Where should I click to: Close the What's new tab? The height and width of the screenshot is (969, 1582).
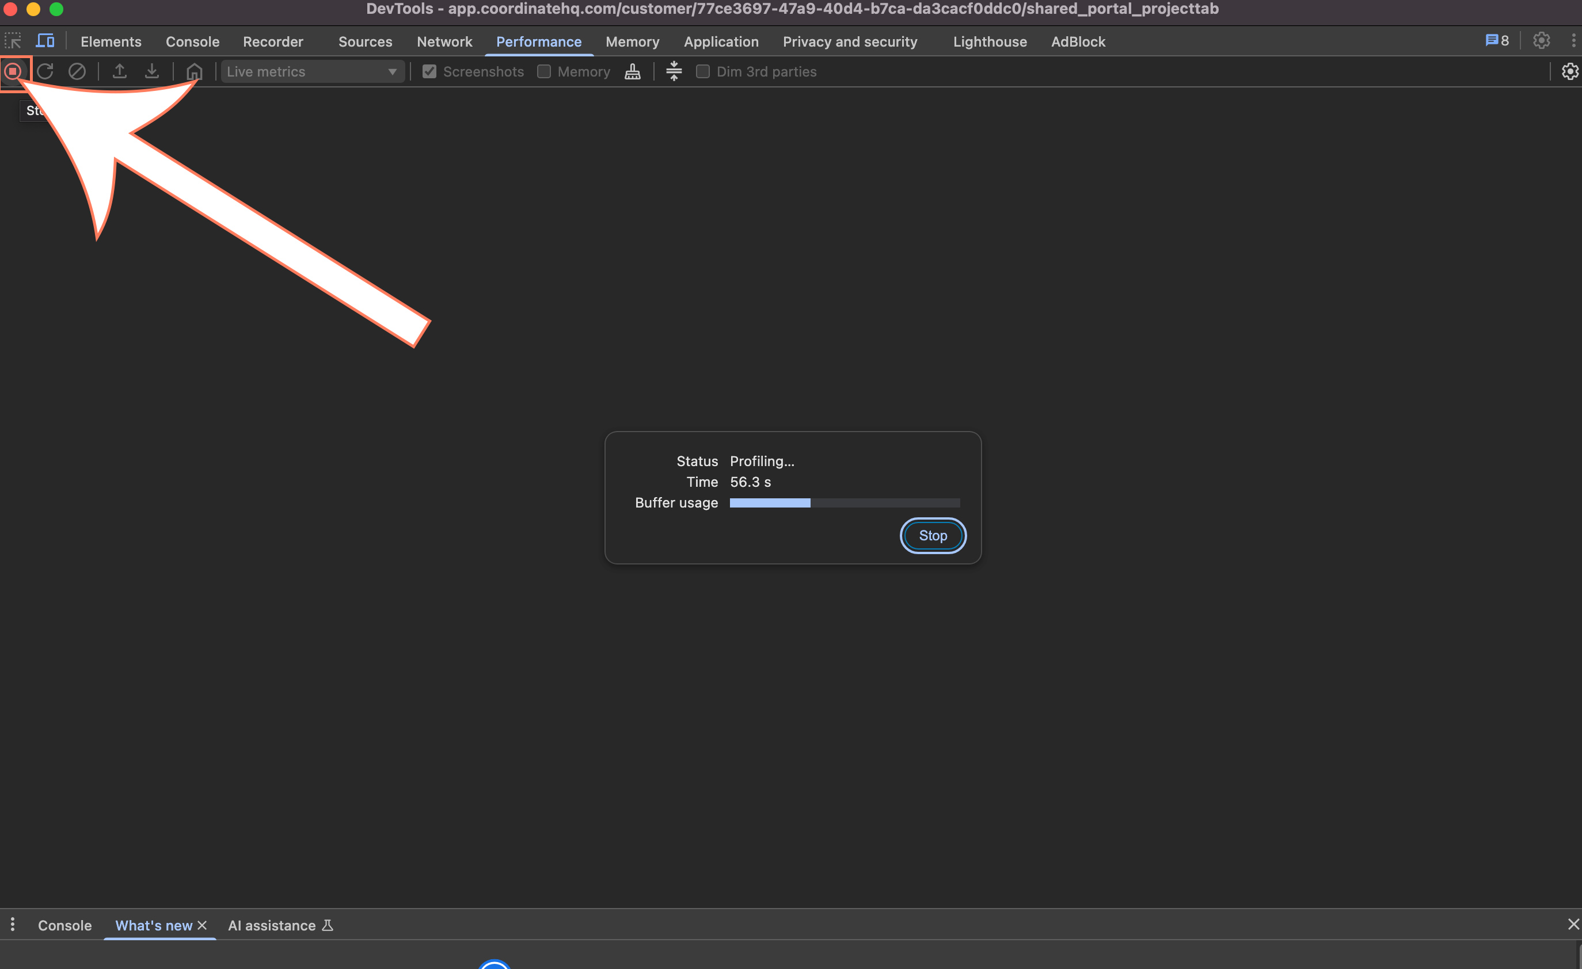(x=202, y=925)
